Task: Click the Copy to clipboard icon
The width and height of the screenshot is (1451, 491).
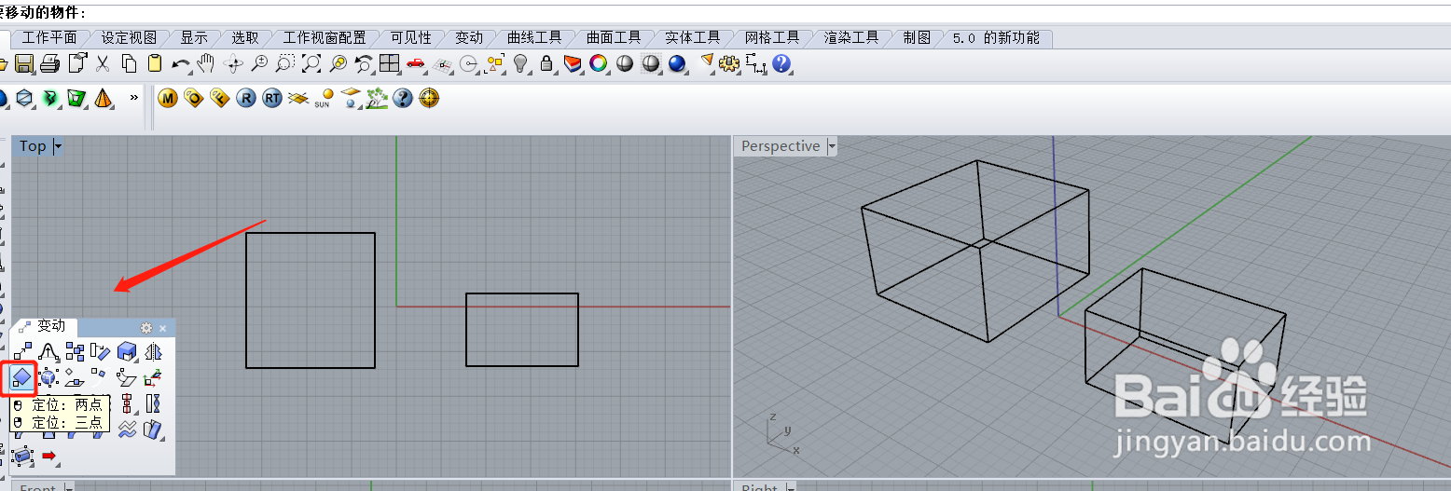Action: pos(129,63)
